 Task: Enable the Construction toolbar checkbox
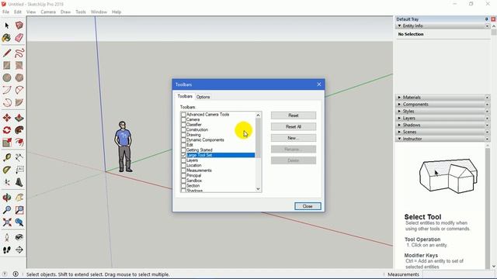183,129
